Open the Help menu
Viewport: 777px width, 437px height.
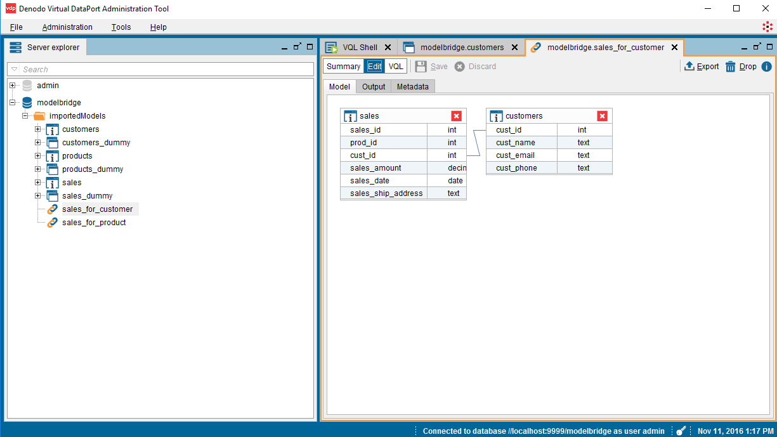[x=159, y=27]
